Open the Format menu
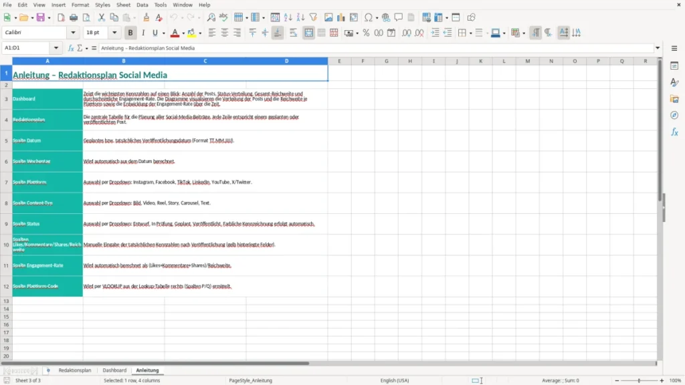The height and width of the screenshot is (385, 685). pyautogui.click(x=80, y=5)
